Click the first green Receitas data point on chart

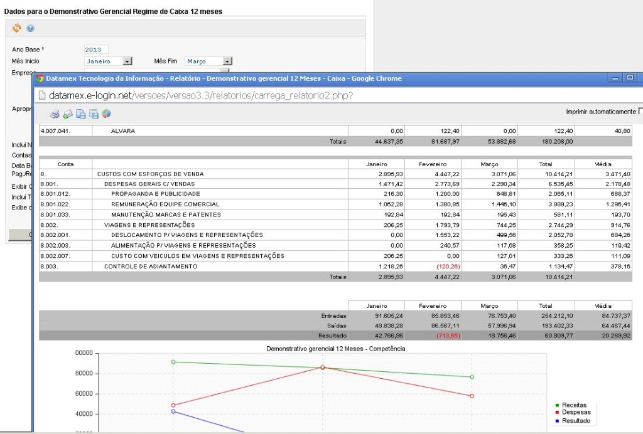pos(173,362)
